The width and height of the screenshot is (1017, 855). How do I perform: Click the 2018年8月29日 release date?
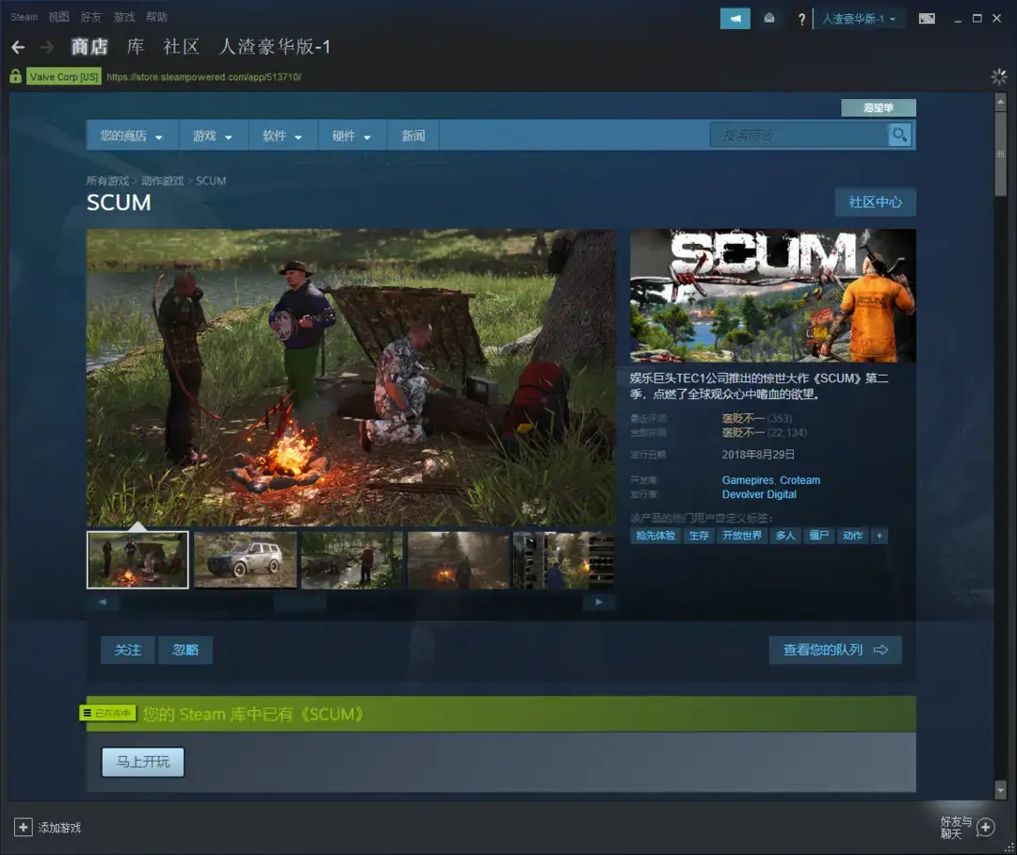[758, 454]
